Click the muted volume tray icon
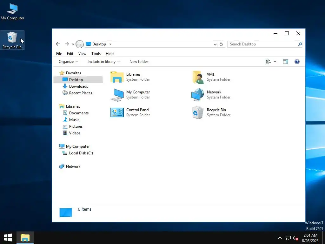Screen dimensions: 325x244 point(295,238)
